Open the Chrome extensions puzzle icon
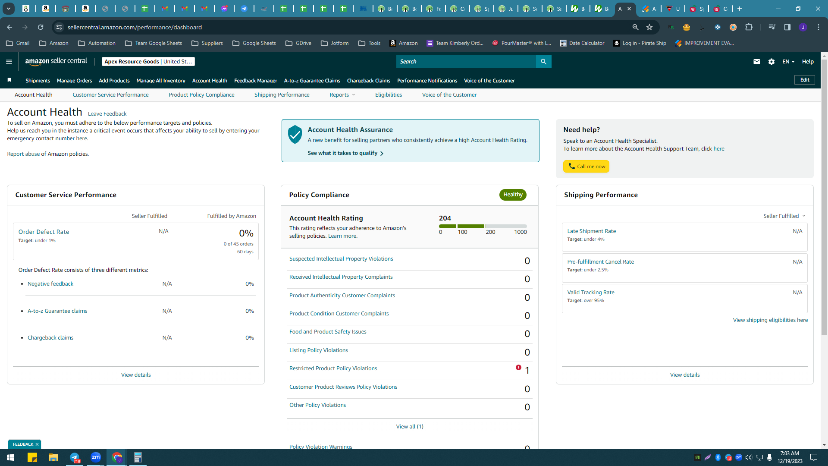 (749, 27)
